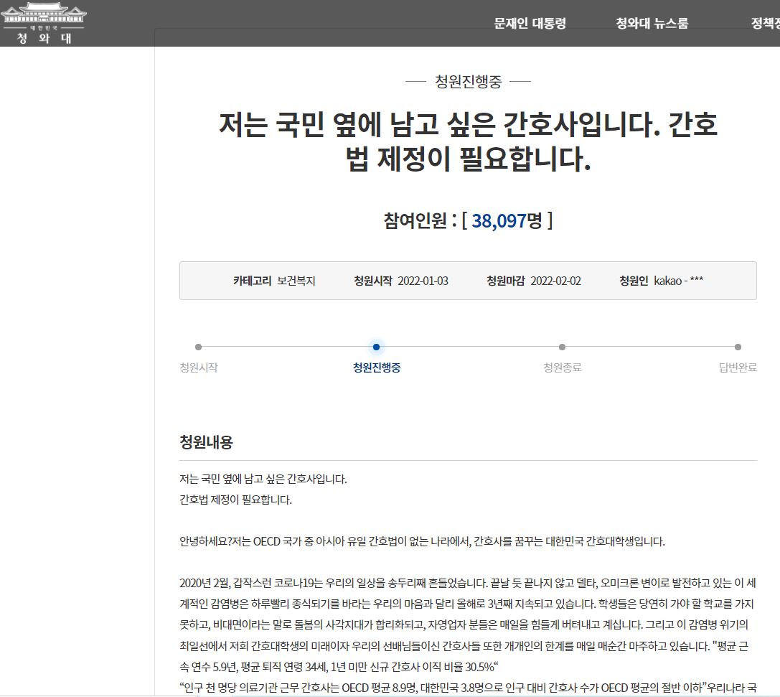Click the 청원시작 progress step dot
This screenshot has width=780, height=697.
pos(199,347)
